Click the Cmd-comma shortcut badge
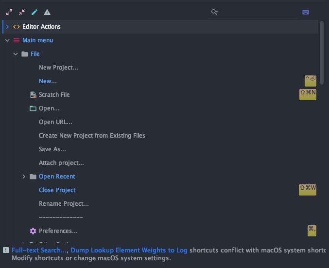329x268 pixels. [x=312, y=231]
